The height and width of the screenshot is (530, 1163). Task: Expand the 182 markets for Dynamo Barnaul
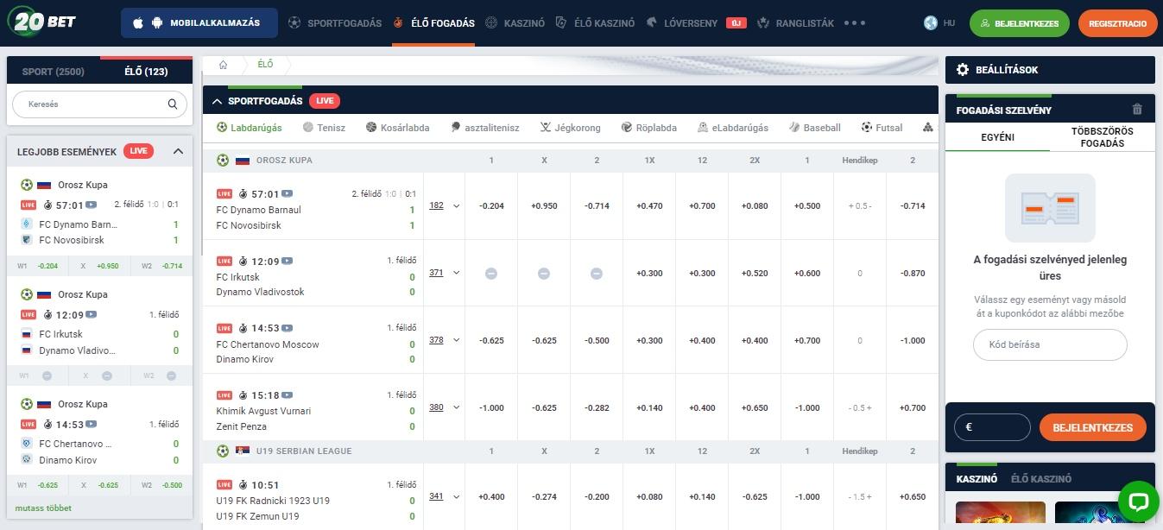point(444,205)
